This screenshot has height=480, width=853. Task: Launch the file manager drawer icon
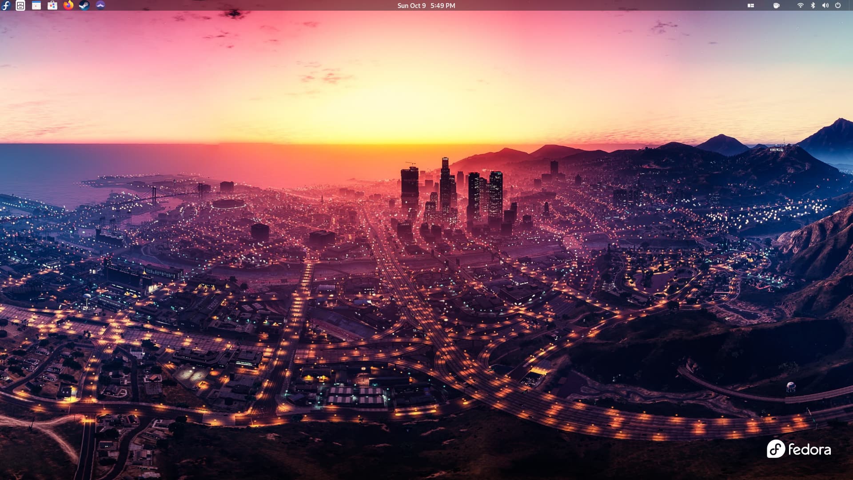[x=20, y=5]
